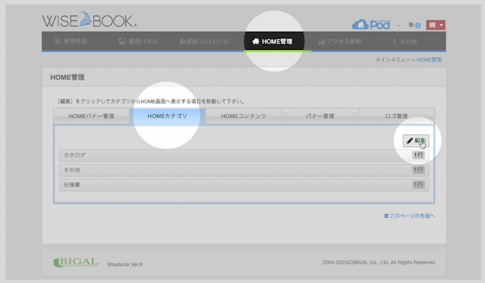Click the 1行 badge on 仕様書 row
The height and width of the screenshot is (283, 485).
[418, 185]
